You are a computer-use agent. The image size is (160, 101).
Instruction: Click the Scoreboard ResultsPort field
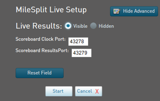click(x=81, y=53)
